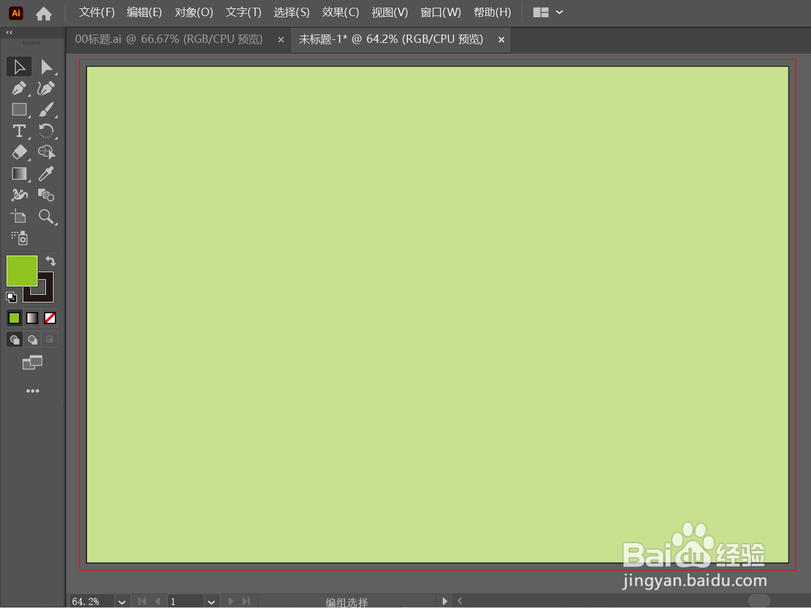This screenshot has width=811, height=608.
Task: Select the Artboard tool
Action: (x=19, y=217)
